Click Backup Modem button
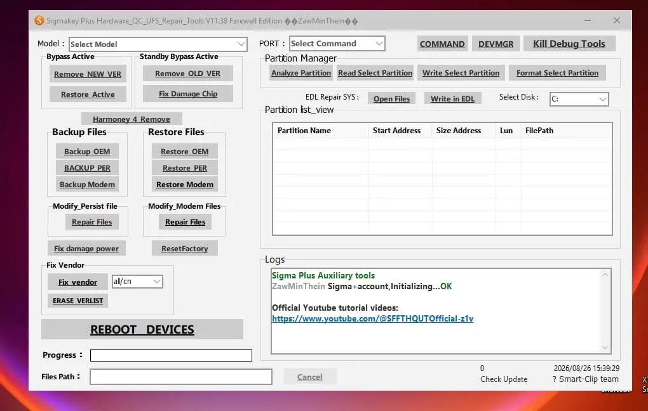648x411 pixels. coord(87,185)
